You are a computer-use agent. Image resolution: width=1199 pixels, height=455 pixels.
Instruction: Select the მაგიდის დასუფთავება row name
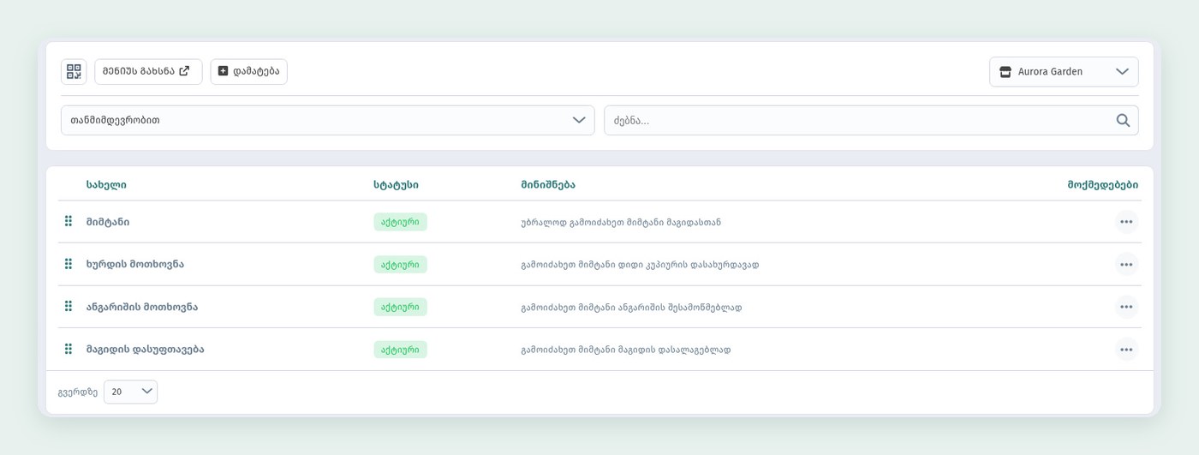coord(145,350)
